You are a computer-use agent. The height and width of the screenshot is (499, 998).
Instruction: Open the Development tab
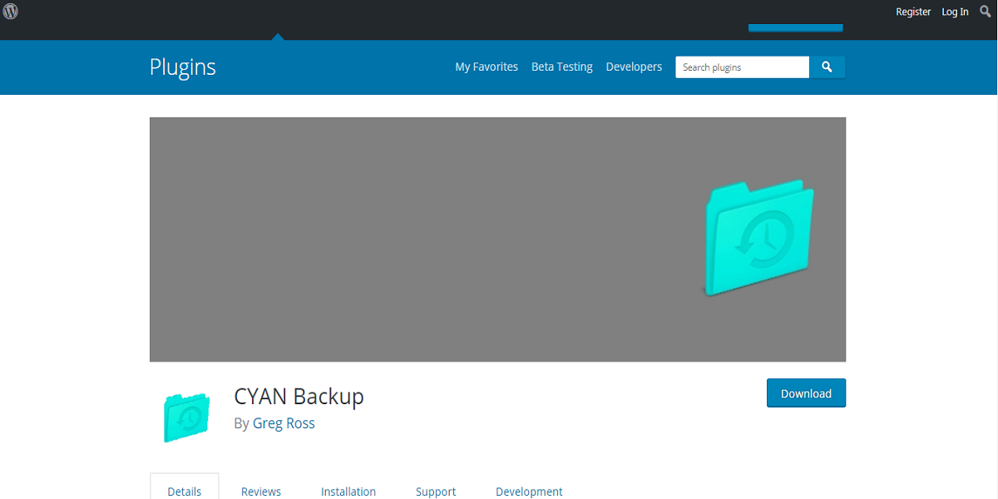pos(529,492)
